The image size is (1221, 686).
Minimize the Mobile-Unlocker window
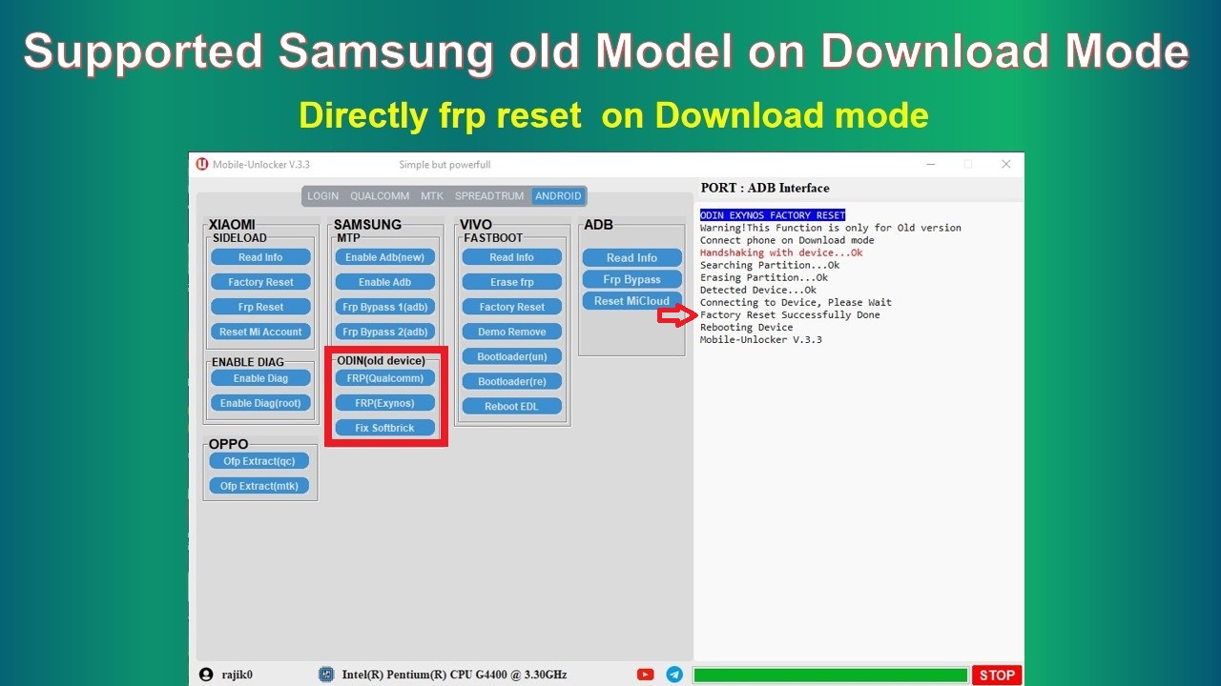pos(931,164)
